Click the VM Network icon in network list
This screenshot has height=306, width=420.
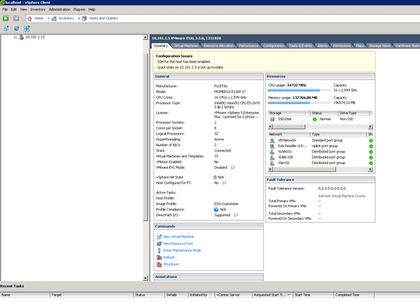click(272, 141)
